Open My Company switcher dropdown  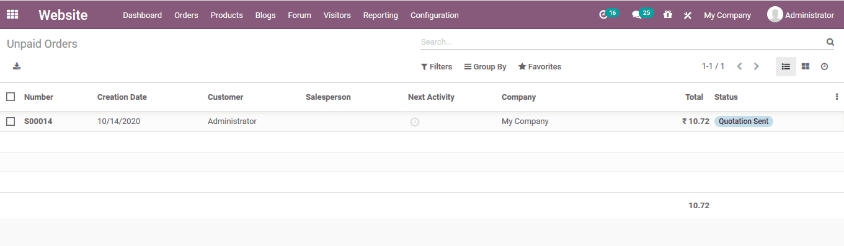click(x=727, y=15)
